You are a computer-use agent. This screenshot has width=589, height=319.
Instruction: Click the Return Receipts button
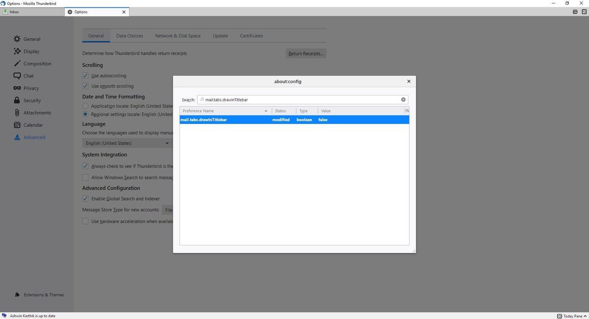(x=306, y=54)
